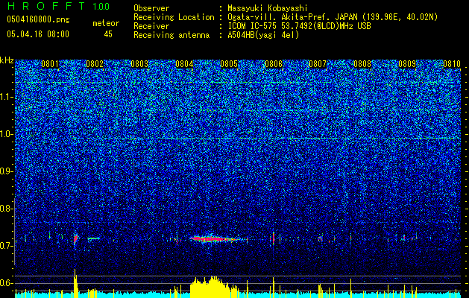This screenshot has height=298, width=469.
Task: Click the 0807 time marker
Action: click(x=318, y=64)
